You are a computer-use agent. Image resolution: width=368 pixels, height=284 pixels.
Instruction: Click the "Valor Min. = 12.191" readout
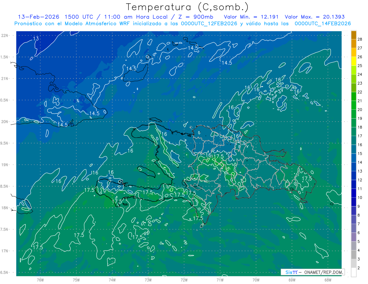(252, 17)
